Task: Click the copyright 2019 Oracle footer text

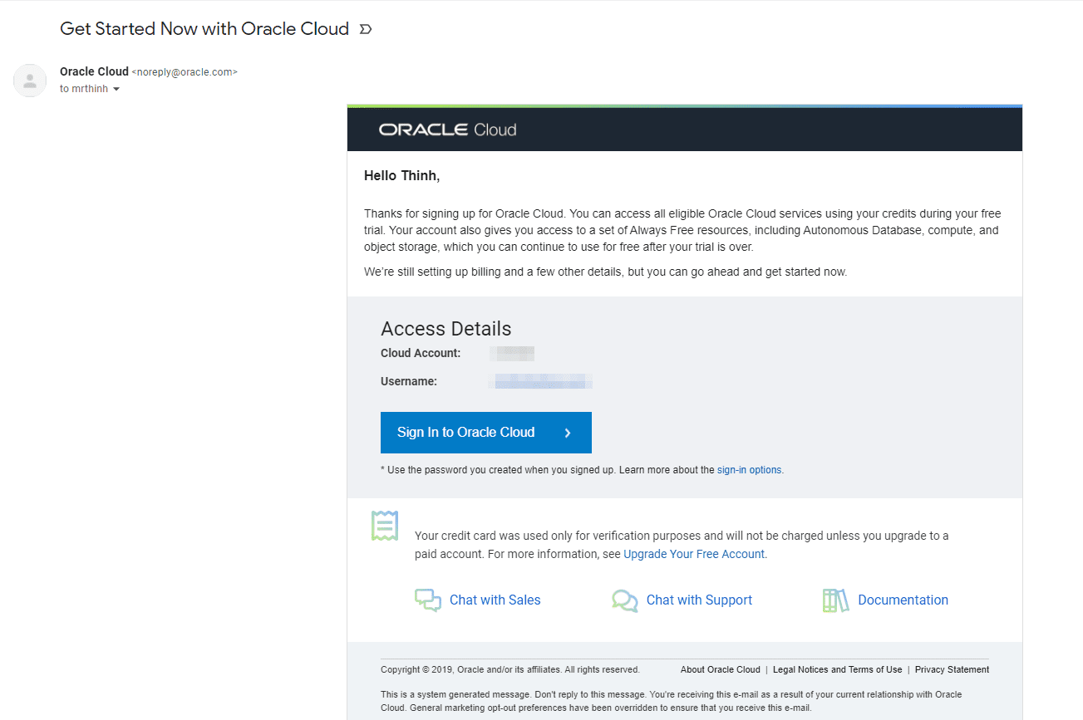Action: point(510,669)
